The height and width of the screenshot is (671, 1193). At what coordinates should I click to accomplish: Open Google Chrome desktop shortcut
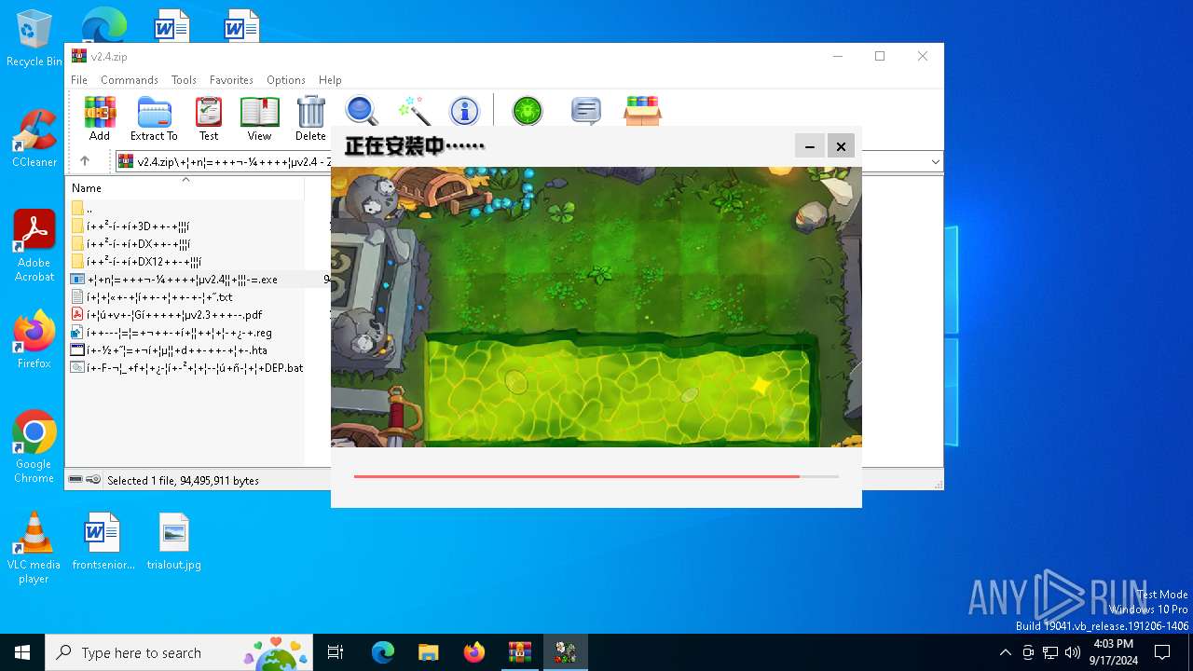point(34,446)
